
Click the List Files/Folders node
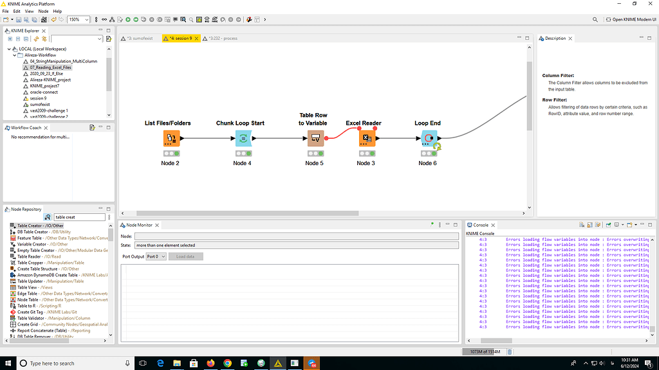(x=171, y=137)
